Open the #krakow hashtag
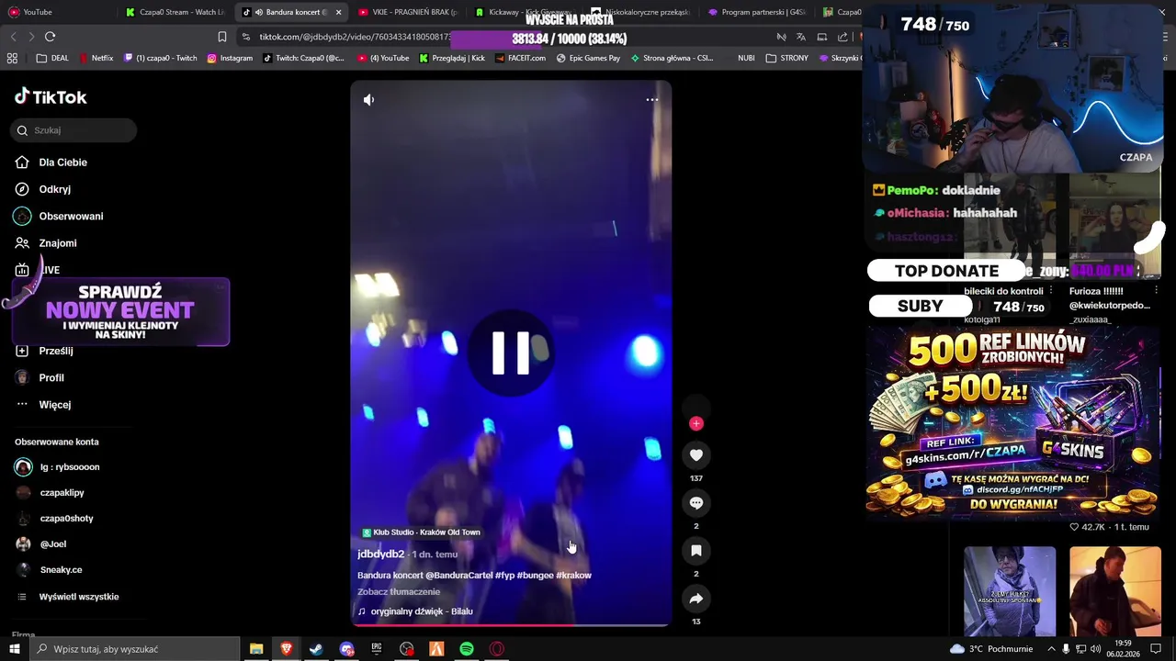 573,576
